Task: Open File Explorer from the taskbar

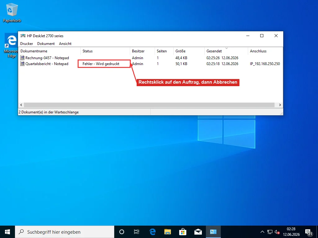Action: [x=167, y=232]
